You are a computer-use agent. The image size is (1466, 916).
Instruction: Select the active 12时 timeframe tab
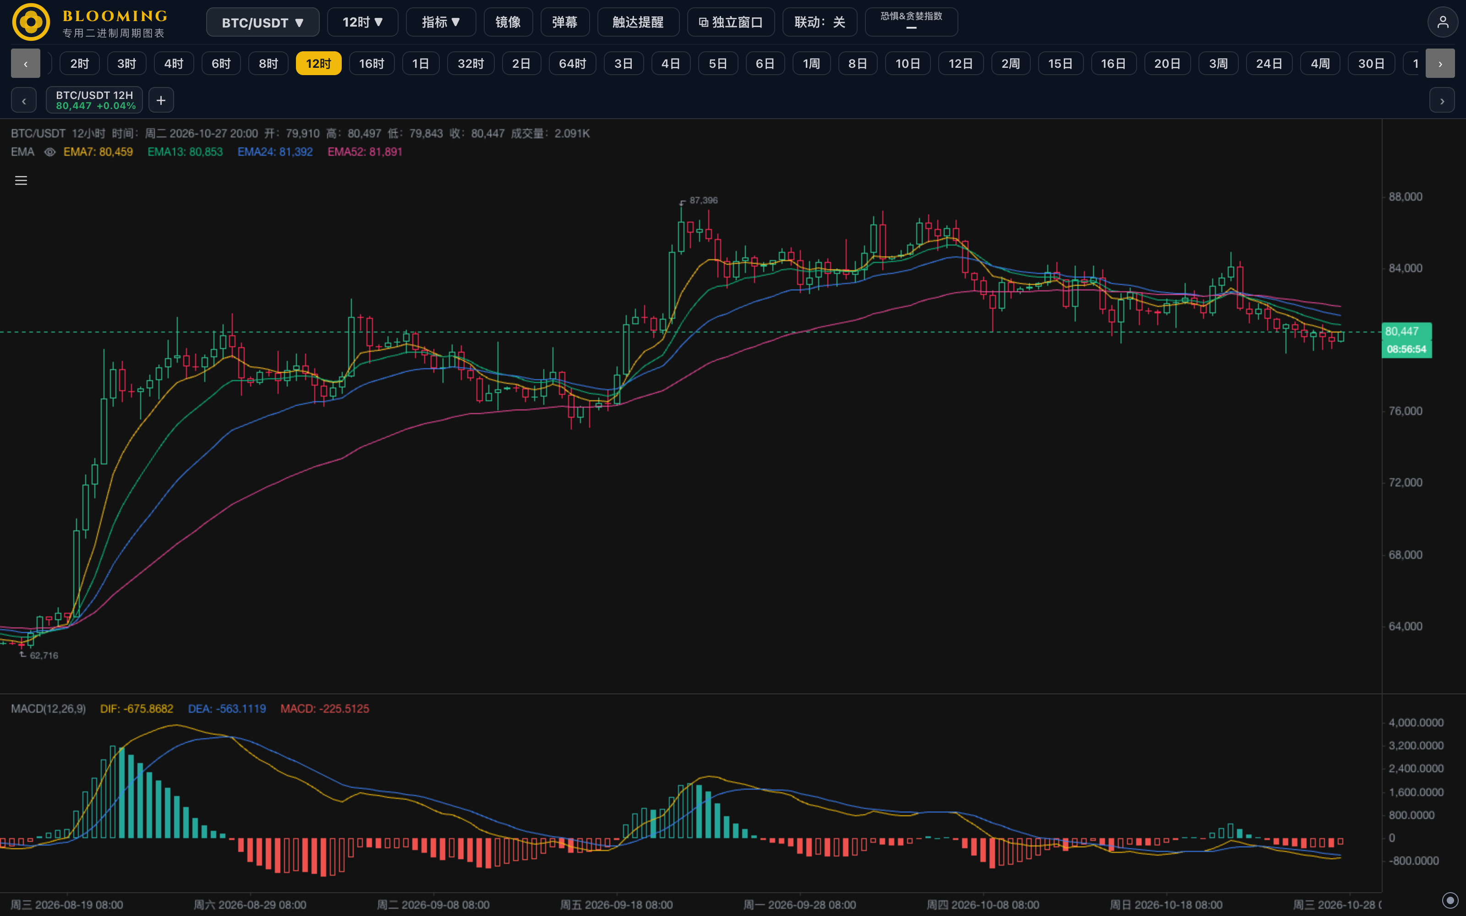pos(319,64)
